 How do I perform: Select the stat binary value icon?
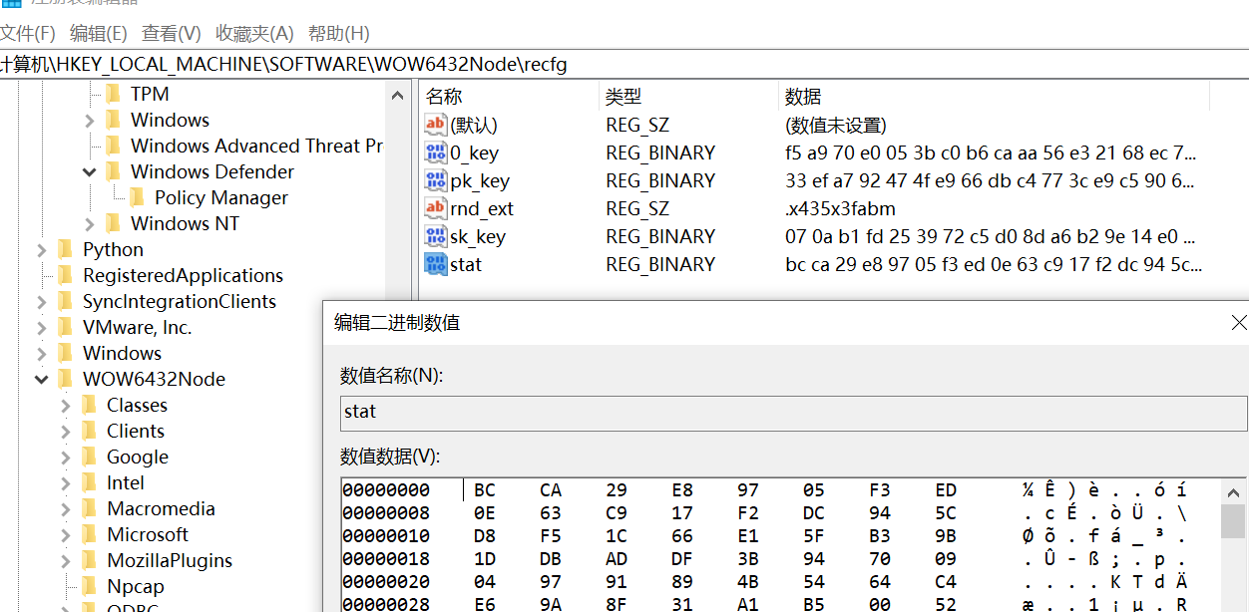pyautogui.click(x=436, y=264)
